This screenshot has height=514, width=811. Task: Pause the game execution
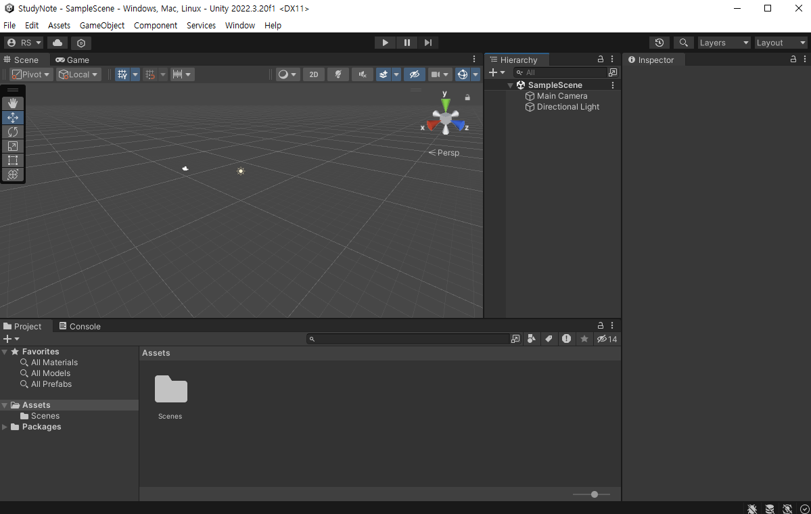[x=407, y=43]
